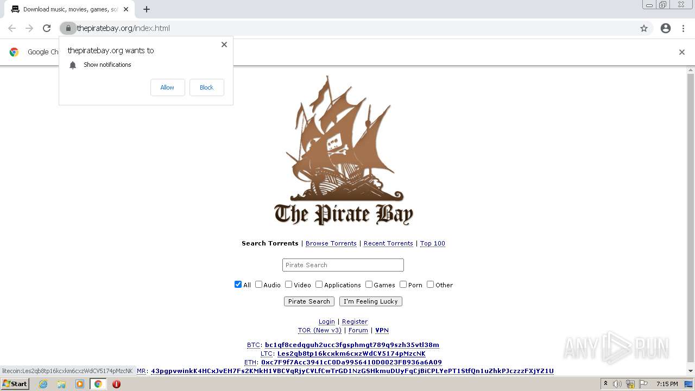Viewport: 695px width, 391px height.
Task: Bookmark this page with the star icon
Action: click(644, 28)
